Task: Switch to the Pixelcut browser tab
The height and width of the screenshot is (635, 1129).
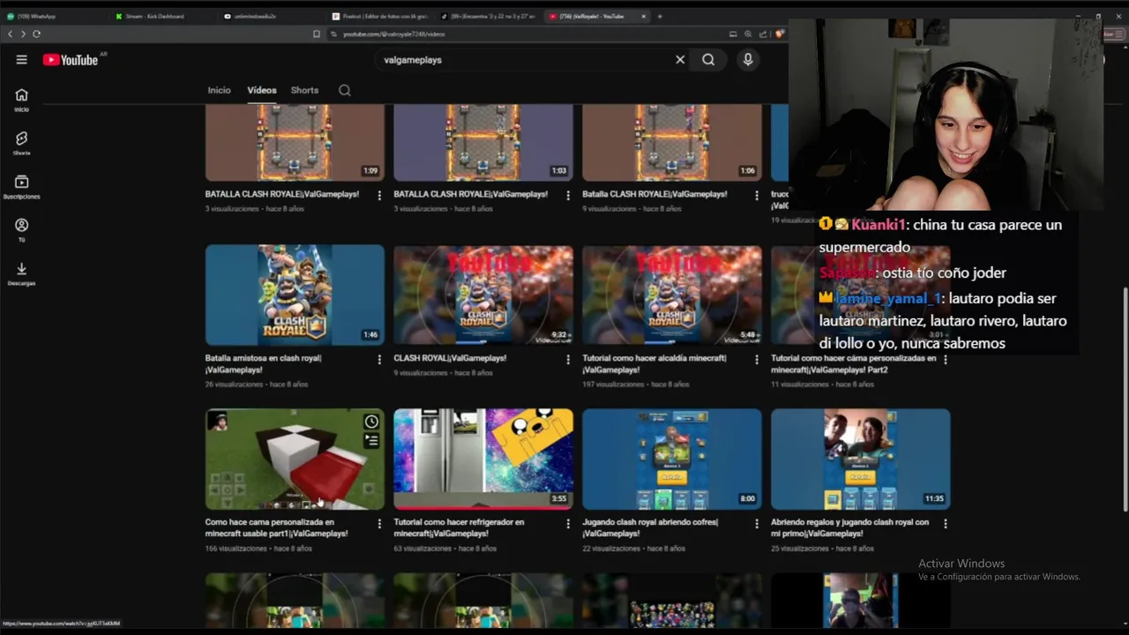Action: (x=379, y=16)
